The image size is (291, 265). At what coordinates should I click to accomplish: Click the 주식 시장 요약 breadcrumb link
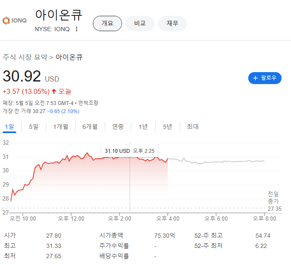(25, 57)
